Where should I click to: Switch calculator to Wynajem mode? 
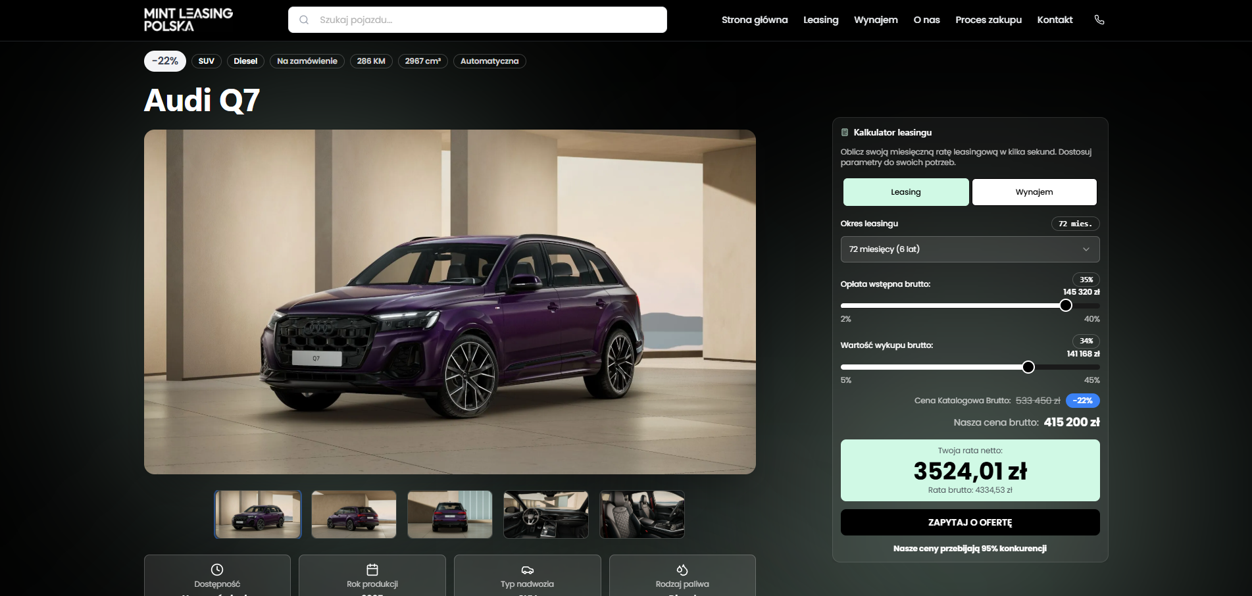pos(1034,192)
